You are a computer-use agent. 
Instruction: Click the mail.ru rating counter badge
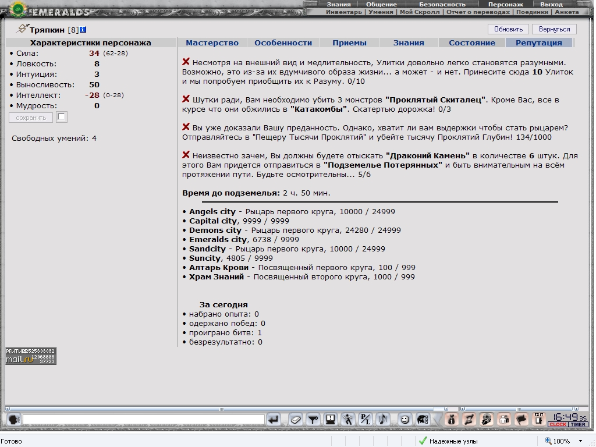[31, 356]
